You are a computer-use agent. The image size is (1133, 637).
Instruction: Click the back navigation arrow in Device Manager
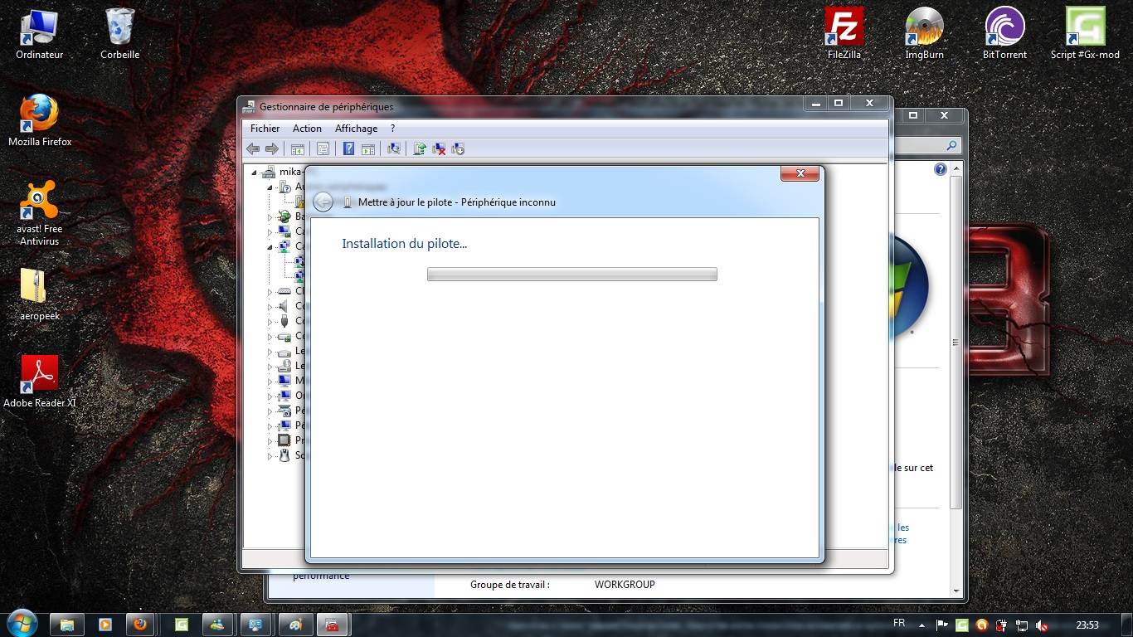[x=253, y=148]
